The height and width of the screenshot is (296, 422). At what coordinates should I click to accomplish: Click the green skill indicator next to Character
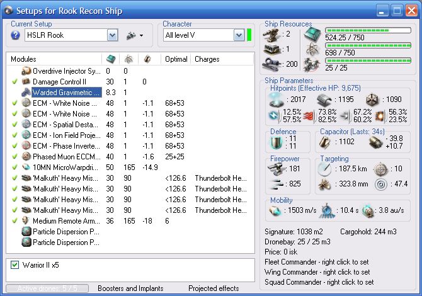[x=249, y=35]
